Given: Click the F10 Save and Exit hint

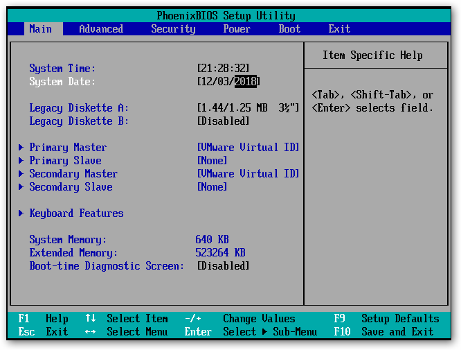Looking at the screenshot, I should 383,332.
